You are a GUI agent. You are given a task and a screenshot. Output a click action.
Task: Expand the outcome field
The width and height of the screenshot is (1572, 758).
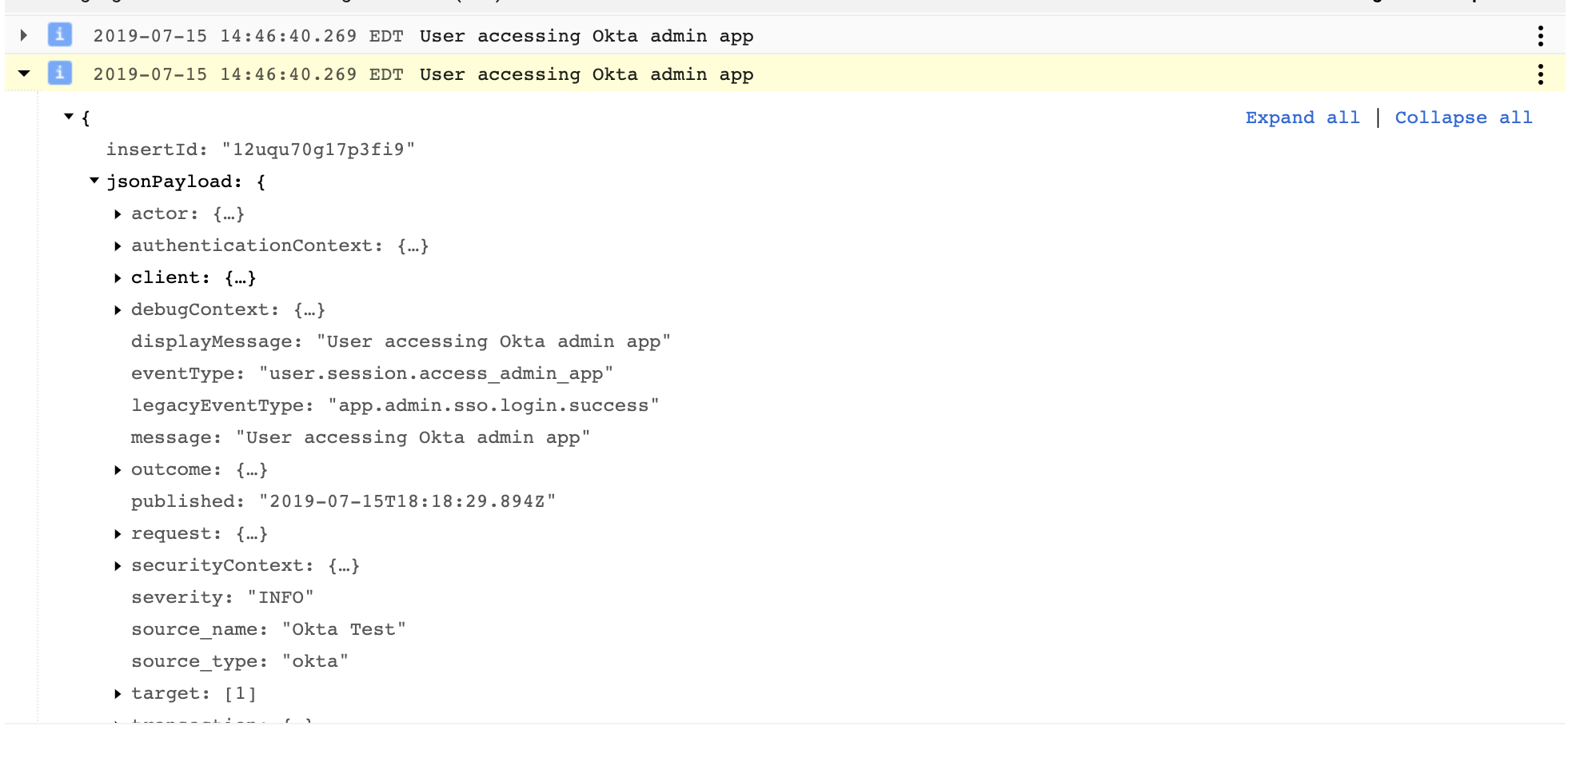pyautogui.click(x=118, y=469)
